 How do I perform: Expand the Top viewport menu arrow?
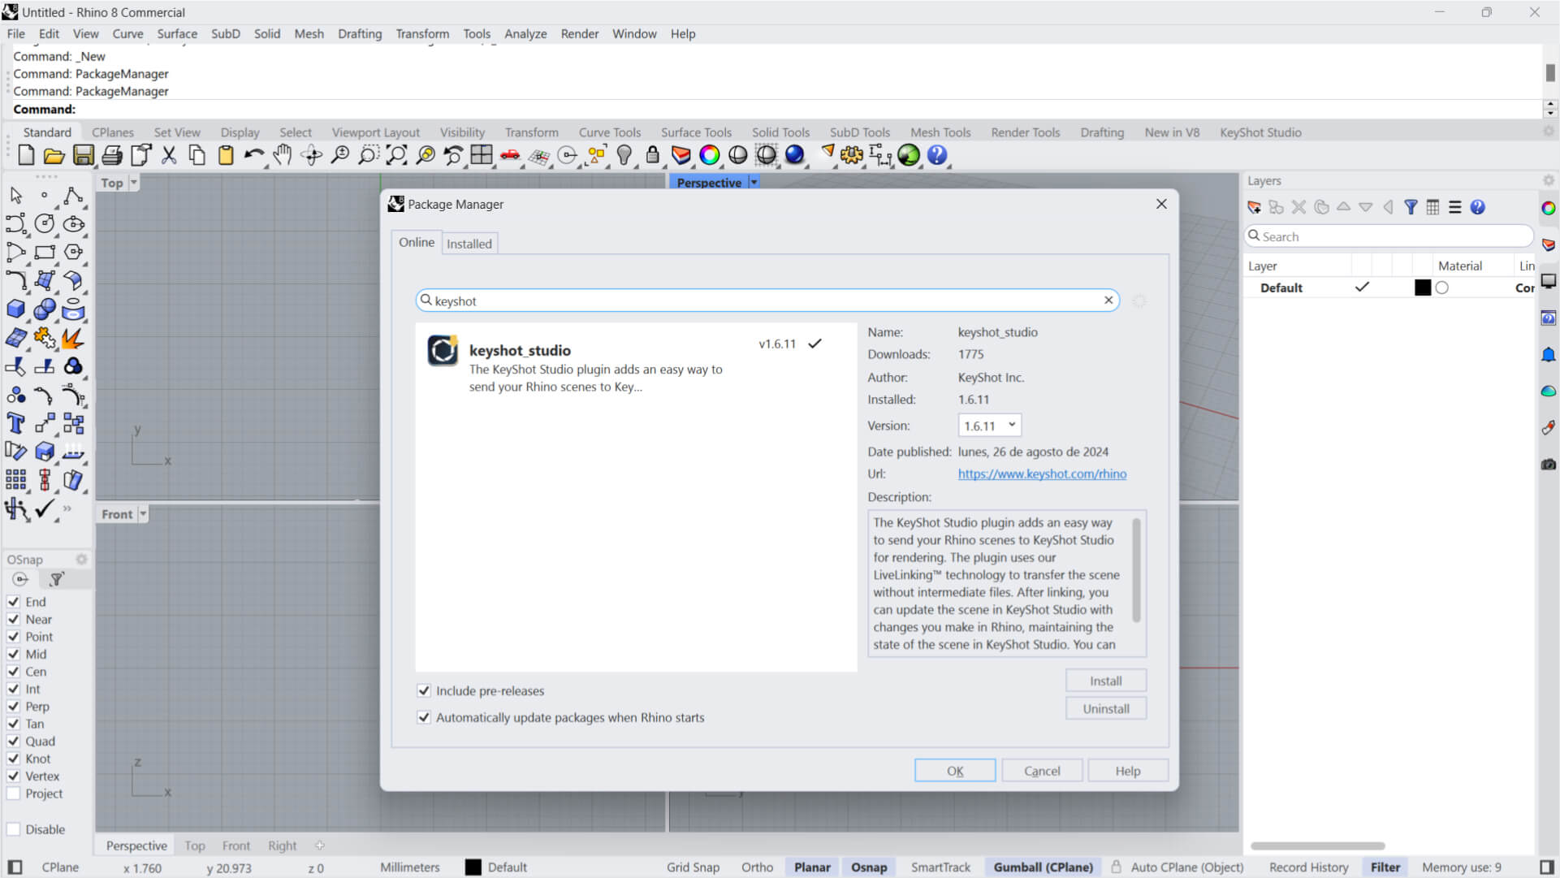(x=134, y=183)
